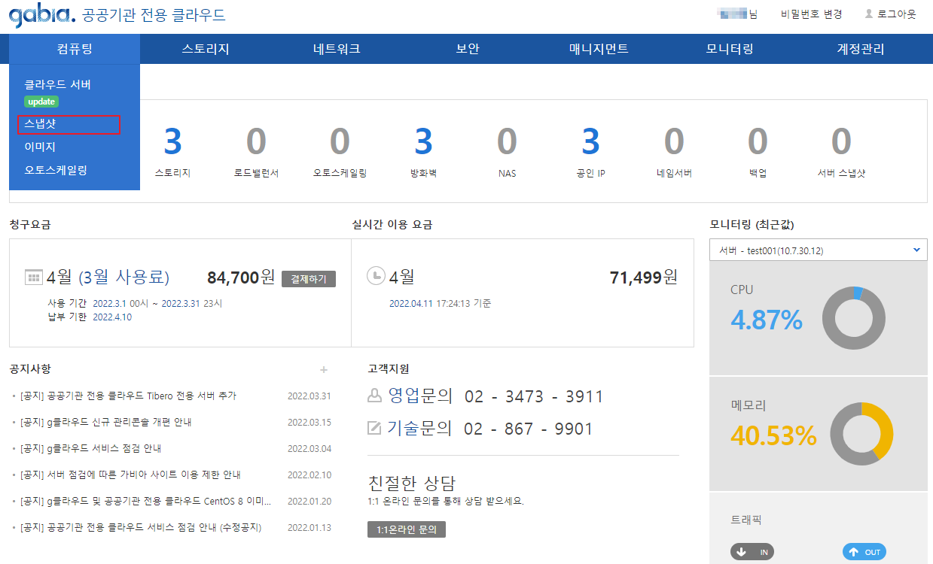Click the plus icon beside 공지사항
Viewport: 933px width, 564px height.
click(324, 369)
